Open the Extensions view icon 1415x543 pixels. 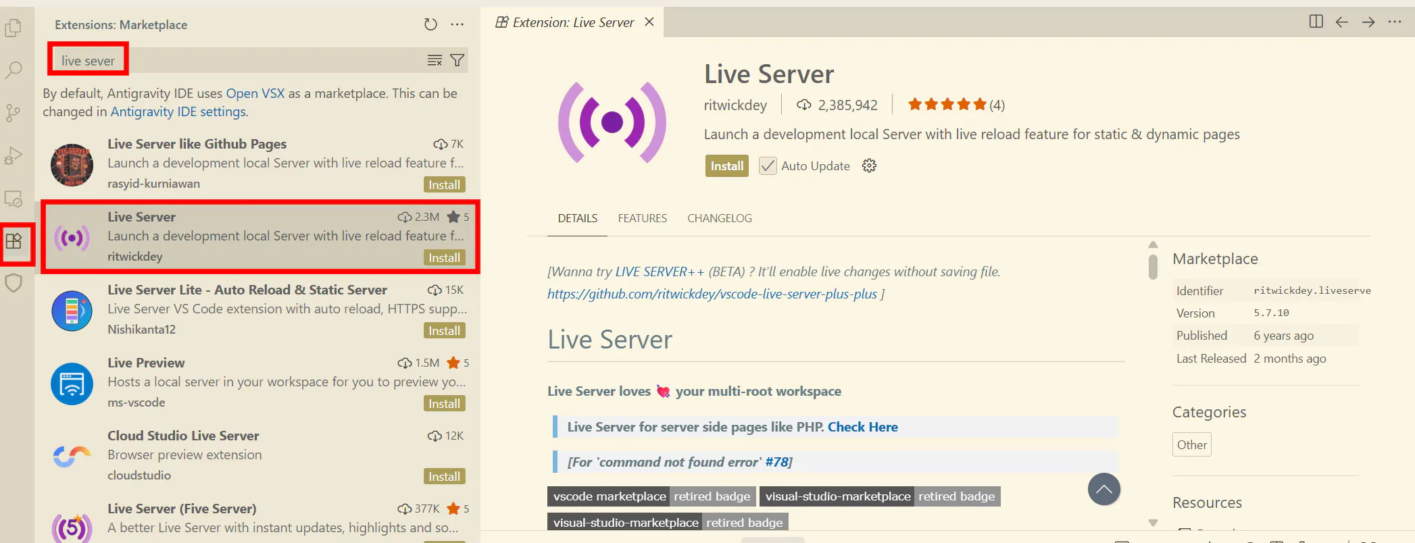click(x=14, y=241)
